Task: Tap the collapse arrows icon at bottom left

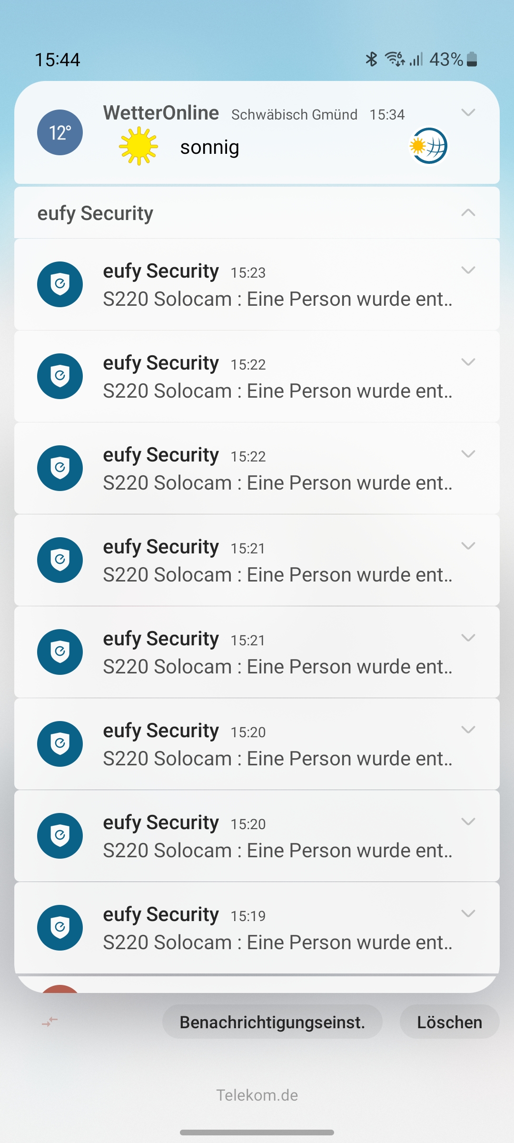Action: 49,1022
